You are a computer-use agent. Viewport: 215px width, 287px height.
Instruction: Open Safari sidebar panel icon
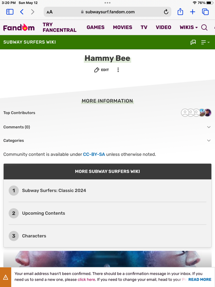[x=10, y=12]
